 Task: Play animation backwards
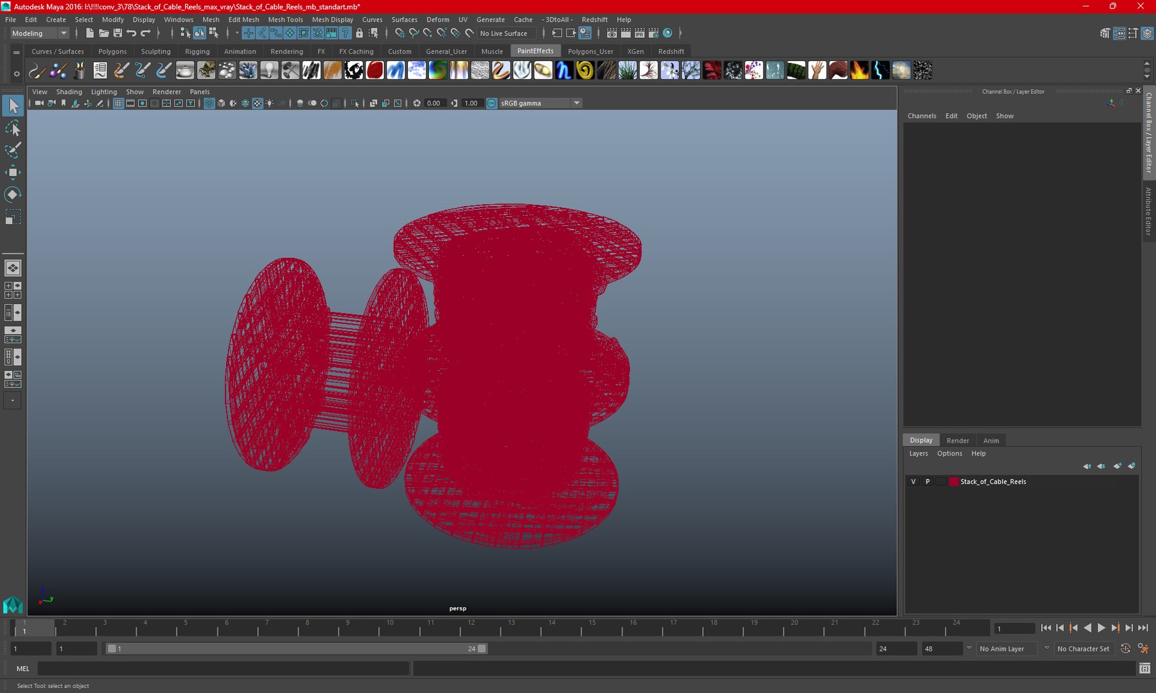1087,628
